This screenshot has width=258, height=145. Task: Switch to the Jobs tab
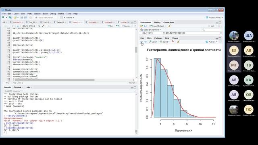coord(28,87)
